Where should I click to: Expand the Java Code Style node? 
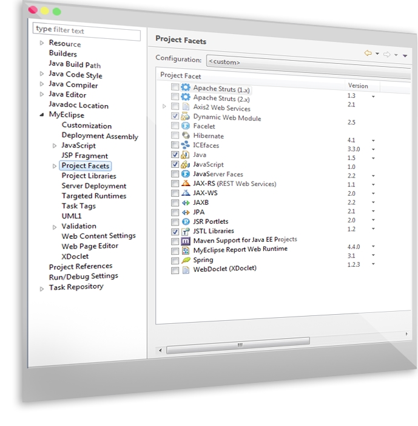click(x=41, y=74)
